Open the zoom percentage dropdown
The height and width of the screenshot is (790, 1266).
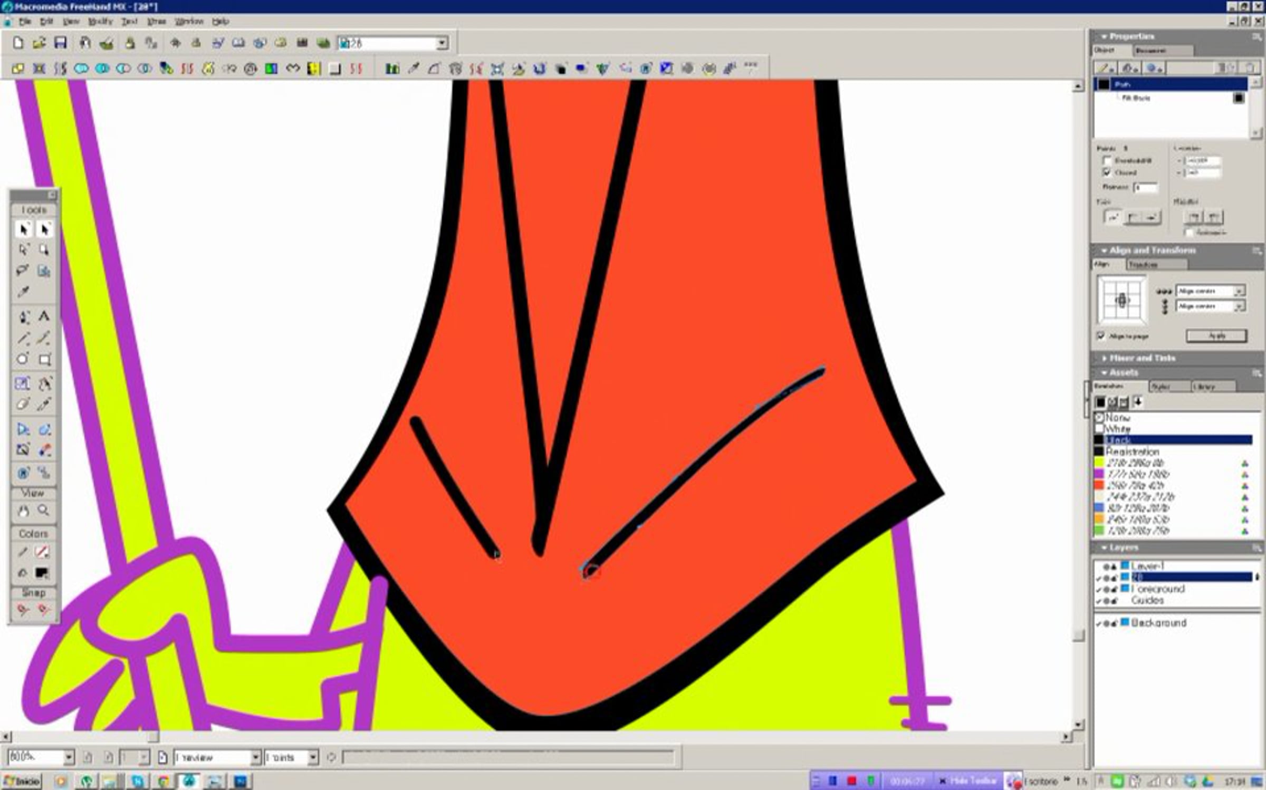click(x=69, y=757)
